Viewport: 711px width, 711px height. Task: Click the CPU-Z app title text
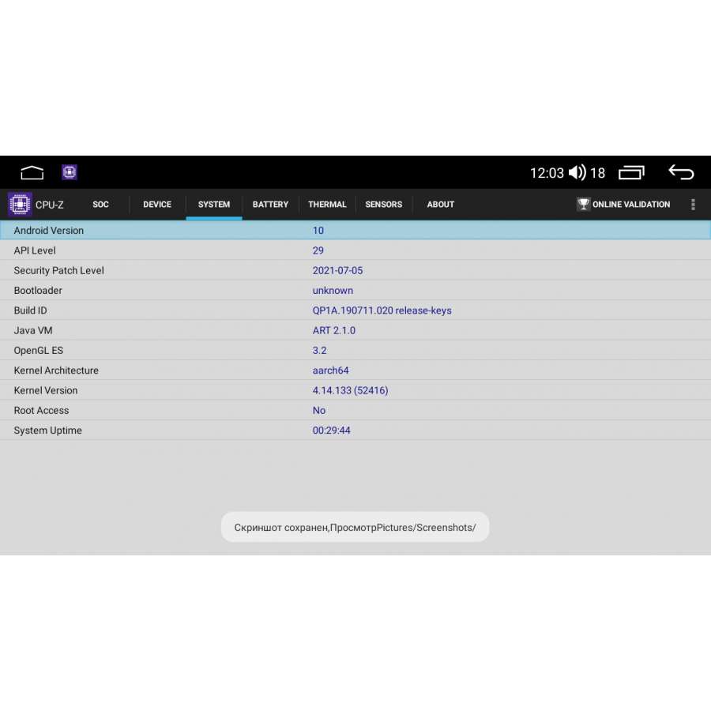click(50, 205)
